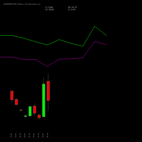142x142 pixels.
Task: Select the 23 Oct date label
Action: (25, 135)
